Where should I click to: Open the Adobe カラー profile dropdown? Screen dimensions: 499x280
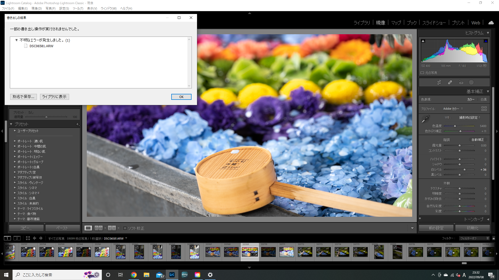coord(453,109)
